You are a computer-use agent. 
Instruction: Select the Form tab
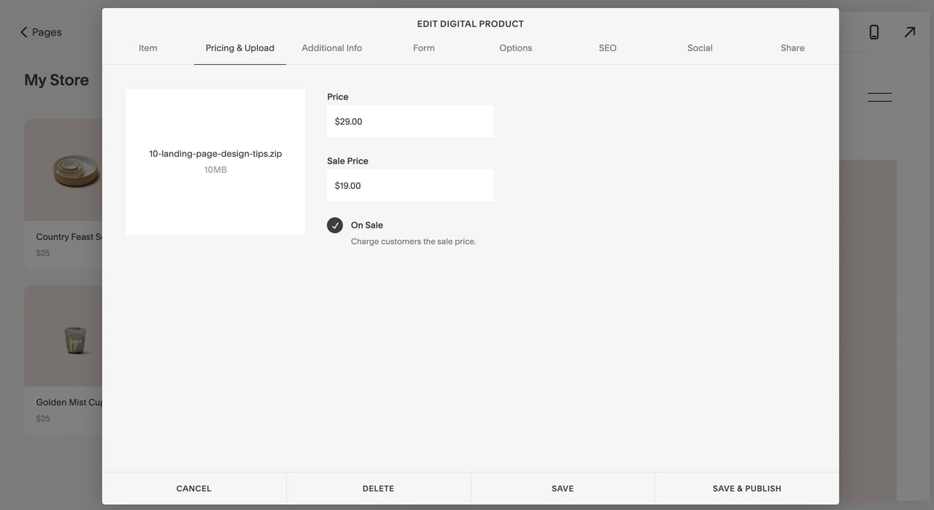[423, 47]
